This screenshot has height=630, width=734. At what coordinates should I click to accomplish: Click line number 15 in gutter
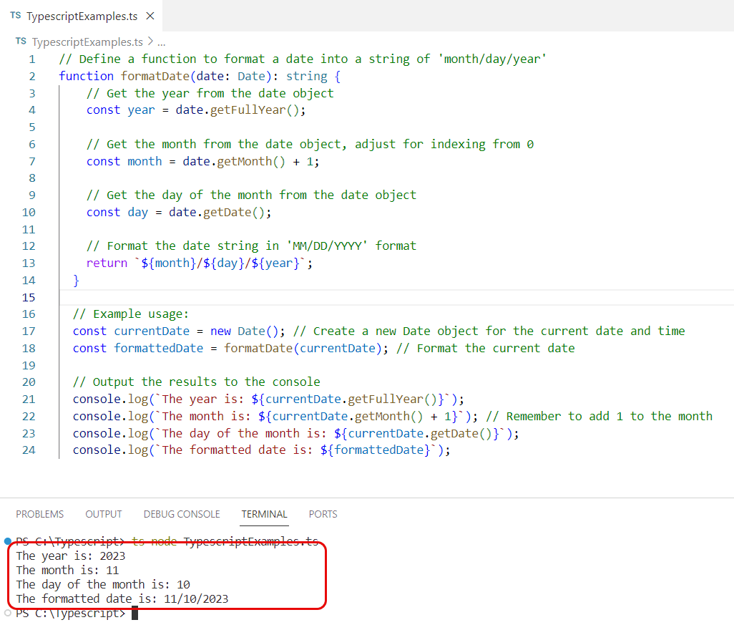tap(29, 297)
